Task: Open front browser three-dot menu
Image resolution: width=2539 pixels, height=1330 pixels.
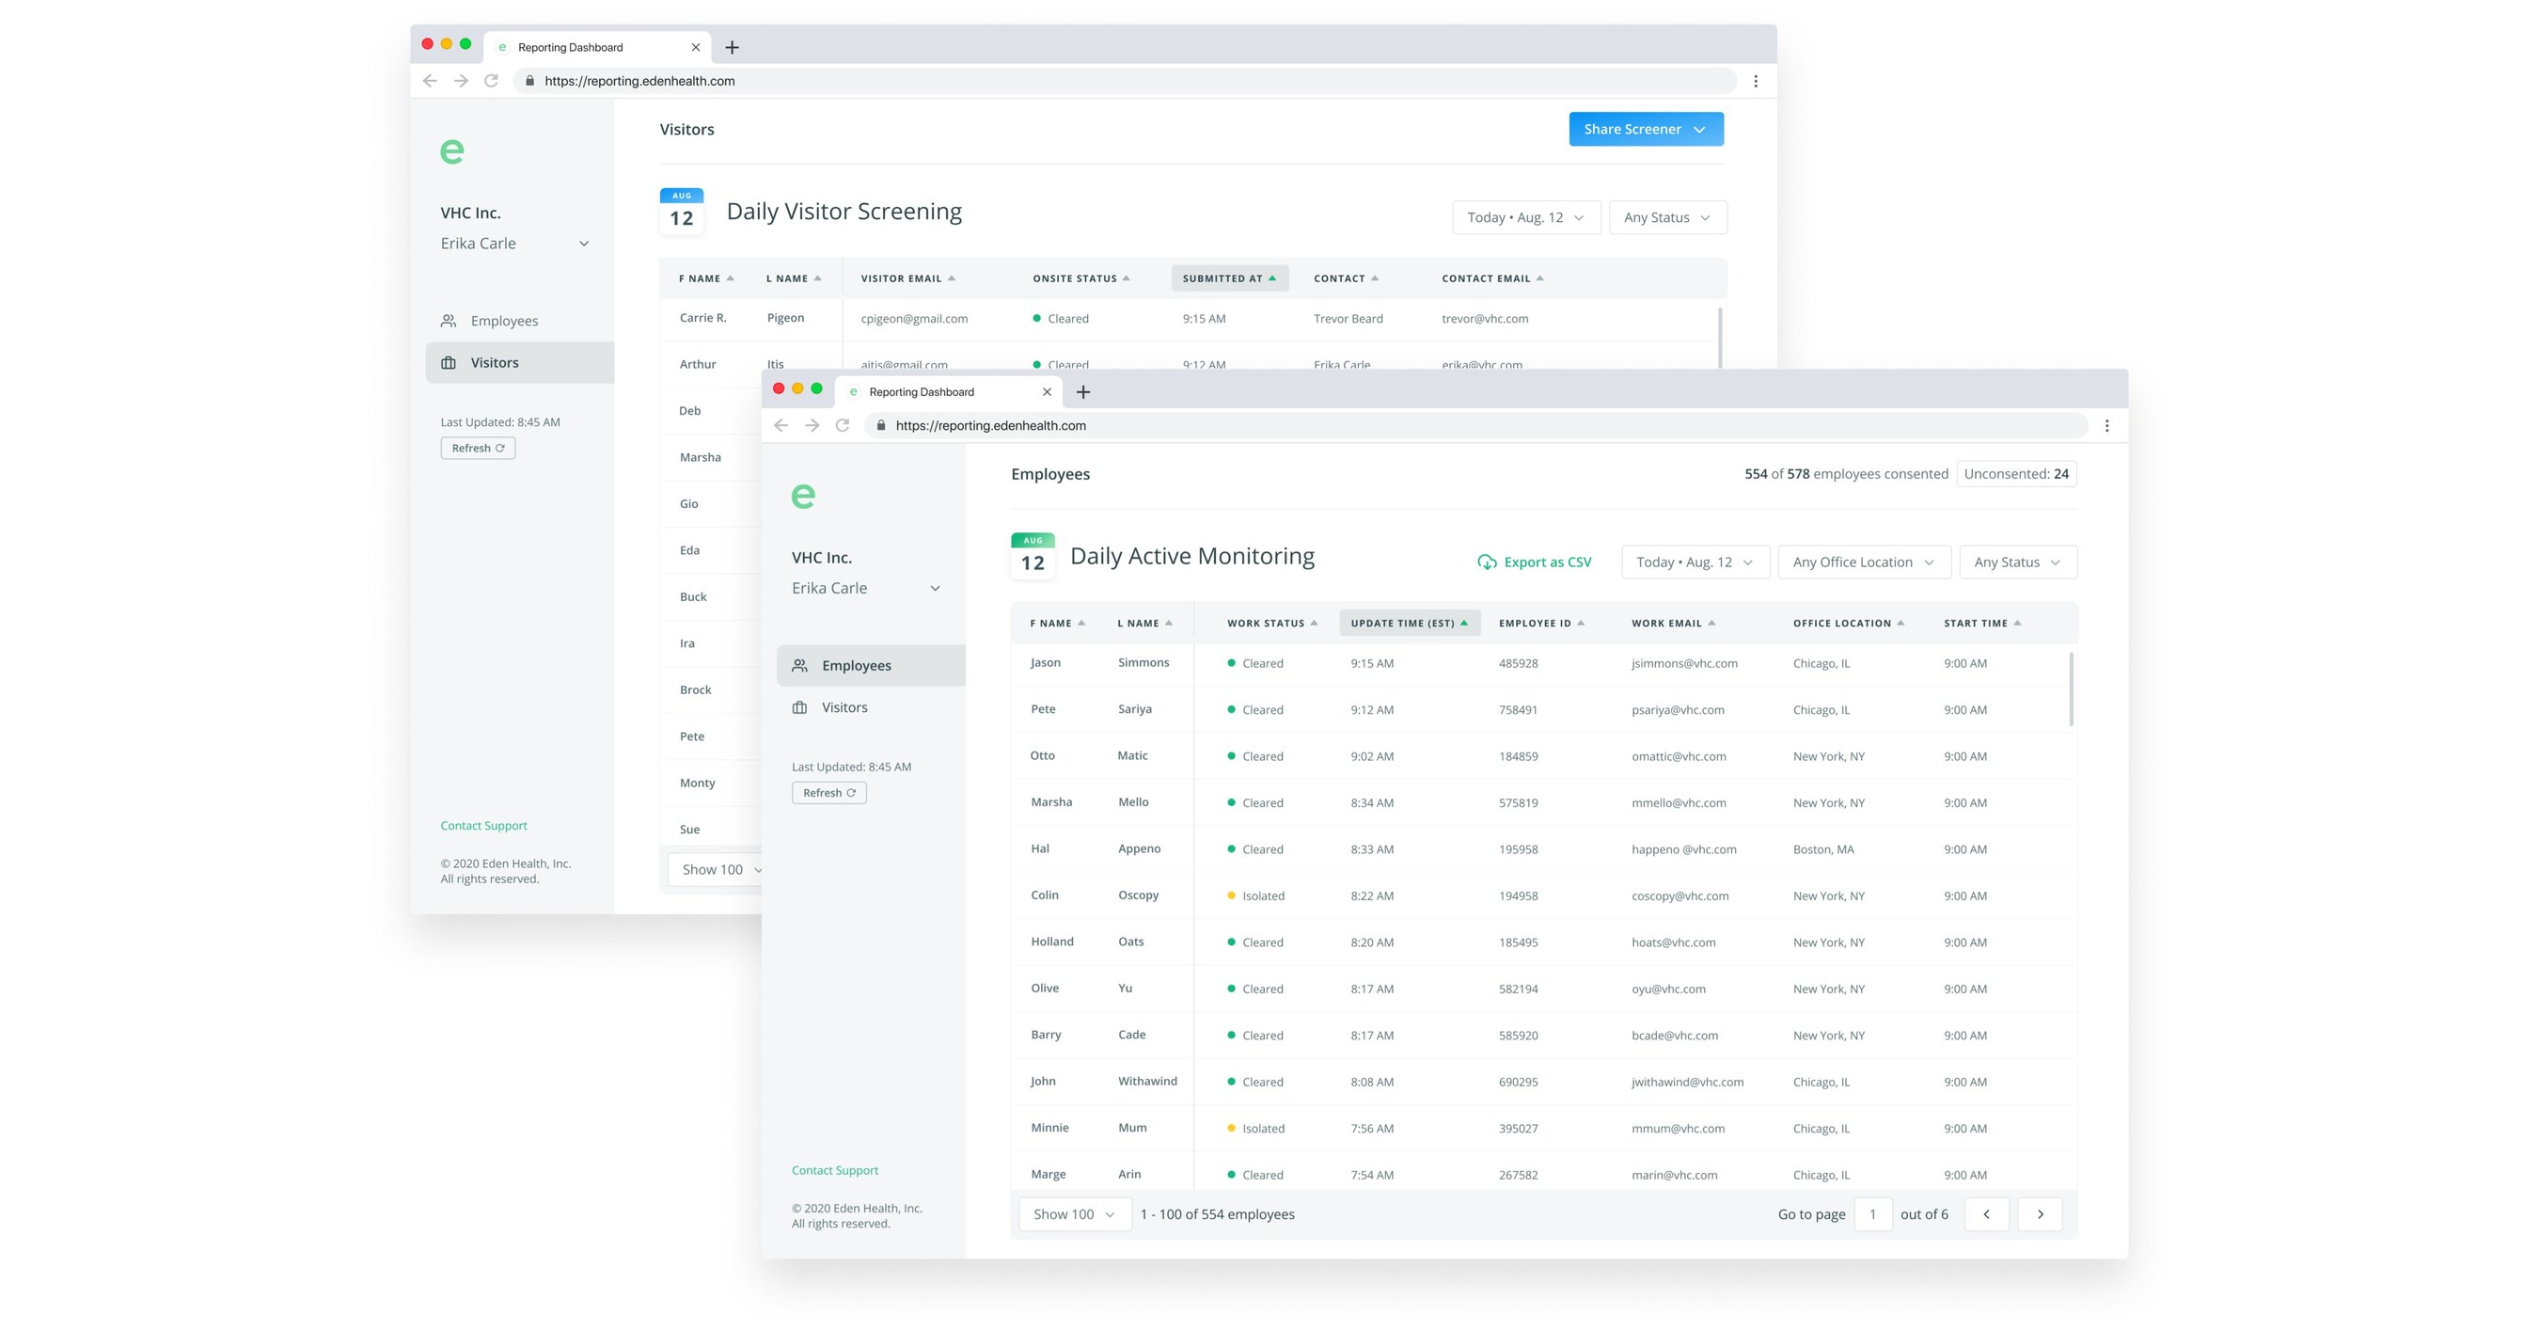Action: pyautogui.click(x=2106, y=425)
